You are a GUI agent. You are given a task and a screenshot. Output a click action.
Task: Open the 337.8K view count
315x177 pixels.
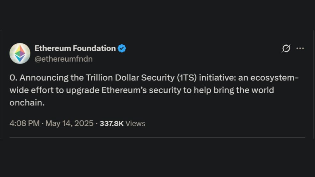pyautogui.click(x=111, y=123)
